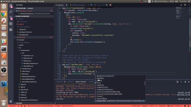Click Launch Program in the status bar
Image resolution: width=191 pixels, height=107 pixels.
pyautogui.click(x=41, y=106)
